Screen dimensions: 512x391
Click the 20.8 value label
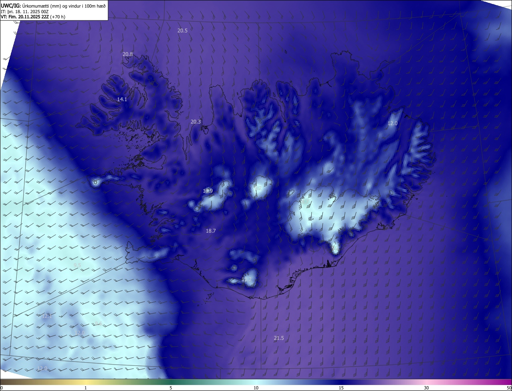128,54
